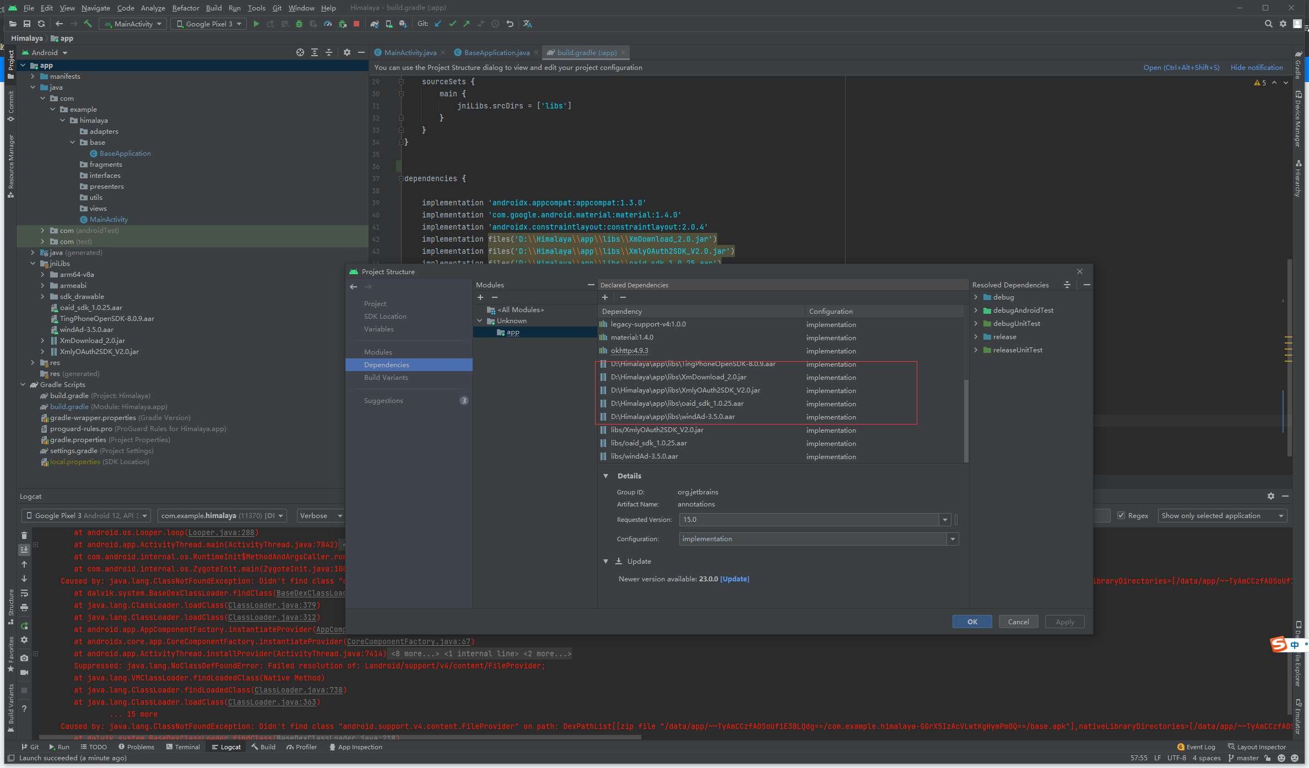Click Expand All in Project panel
The height and width of the screenshot is (768, 1309).
315,52
